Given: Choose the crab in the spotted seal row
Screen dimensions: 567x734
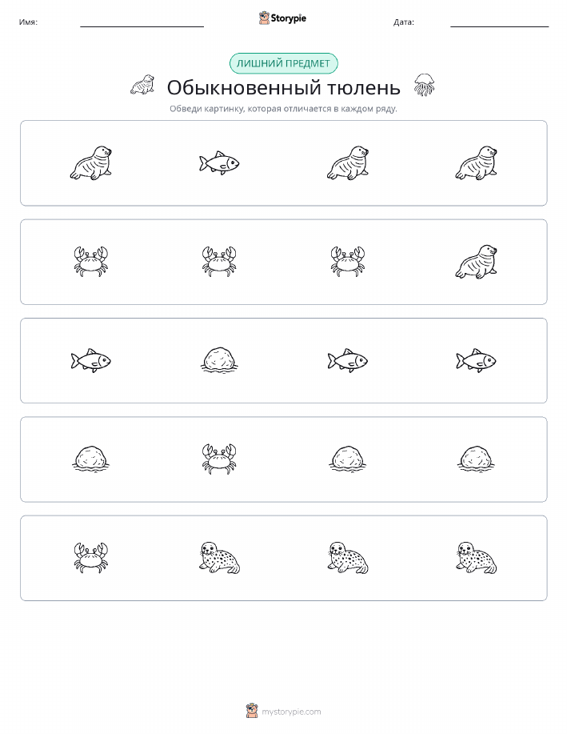Looking at the screenshot, I should click(x=90, y=558).
